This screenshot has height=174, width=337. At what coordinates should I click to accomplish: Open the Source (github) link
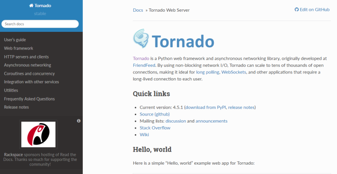tap(154, 114)
